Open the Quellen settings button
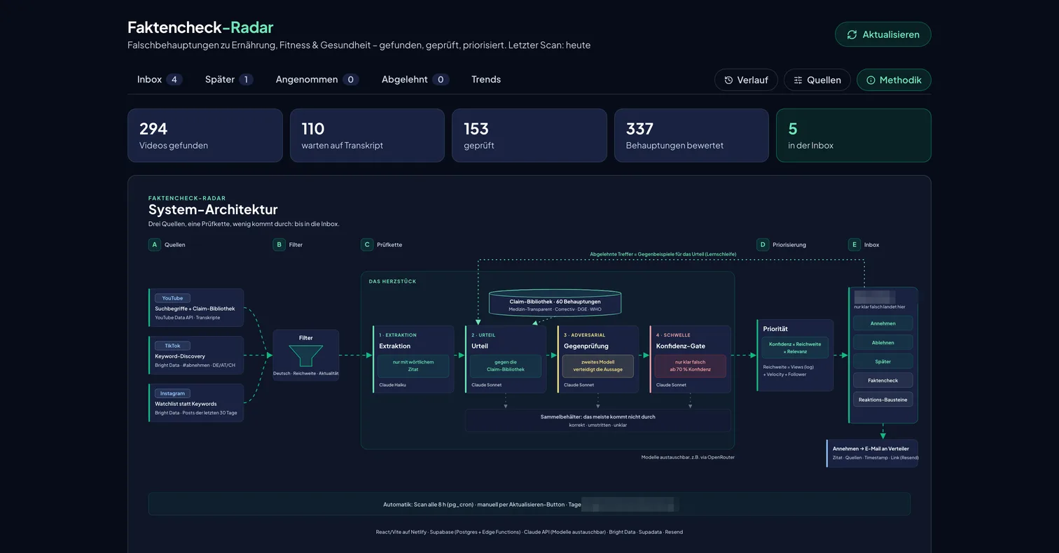This screenshot has height=553, width=1059. pyautogui.click(x=817, y=80)
